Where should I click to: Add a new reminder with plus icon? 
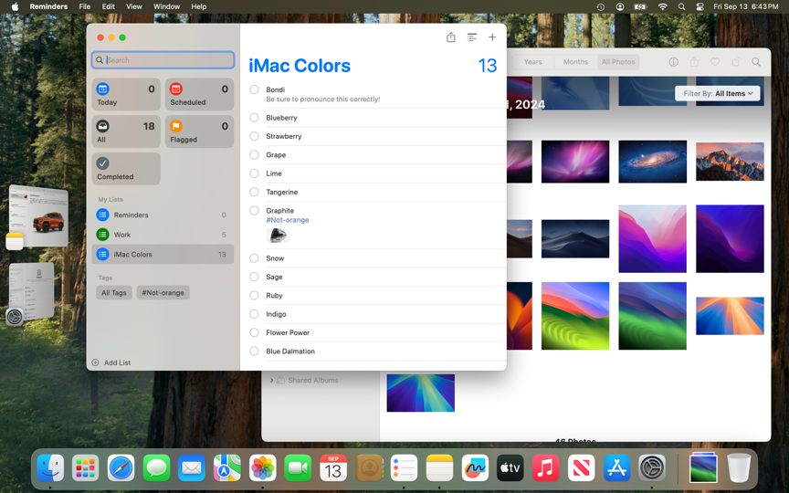pos(492,37)
